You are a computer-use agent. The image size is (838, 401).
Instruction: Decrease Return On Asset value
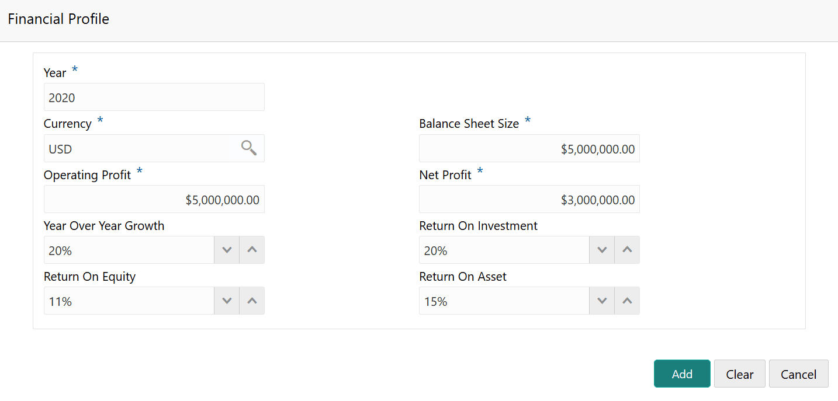602,301
